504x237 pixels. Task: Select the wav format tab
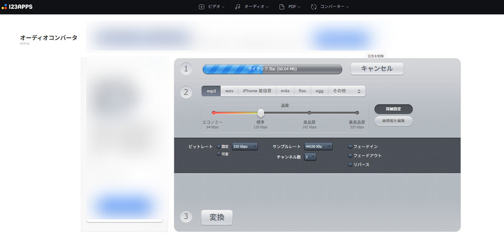point(229,91)
